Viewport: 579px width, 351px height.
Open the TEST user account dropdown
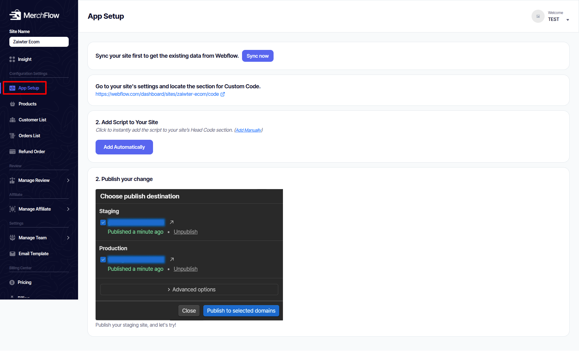click(x=567, y=20)
